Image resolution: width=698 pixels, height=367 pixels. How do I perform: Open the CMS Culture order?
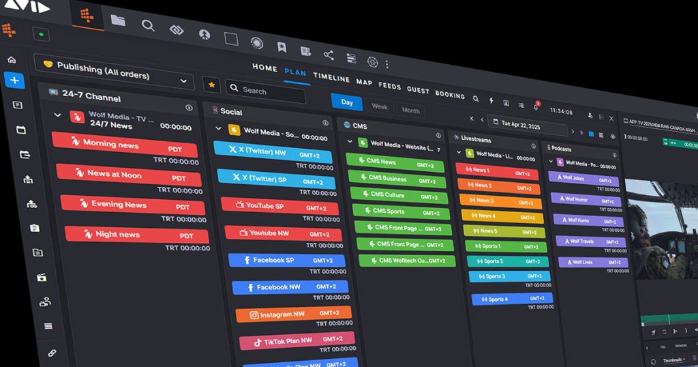399,196
